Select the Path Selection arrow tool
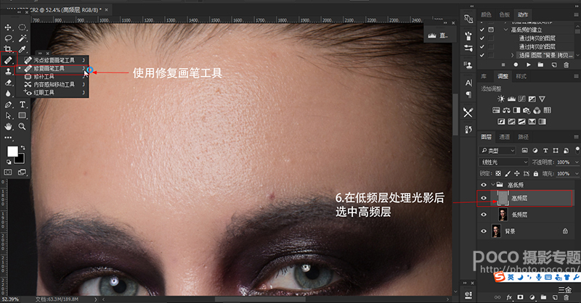This screenshot has height=303, width=581. pos(8,116)
